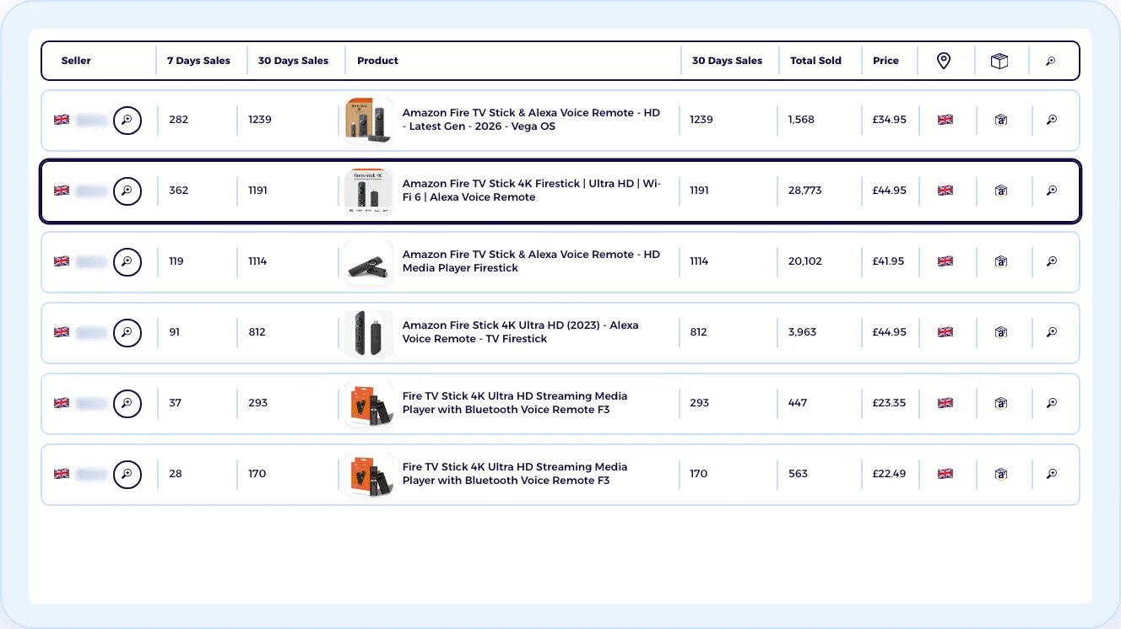Sort by the Price column header
This screenshot has height=629, width=1121.
click(885, 61)
